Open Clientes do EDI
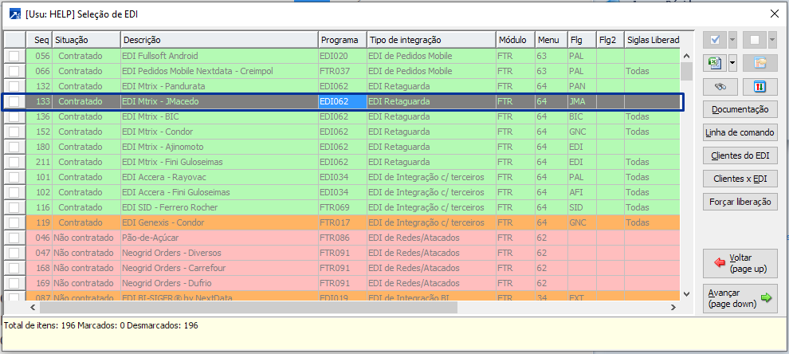Viewport: 789px width, 354px height. tap(740, 155)
